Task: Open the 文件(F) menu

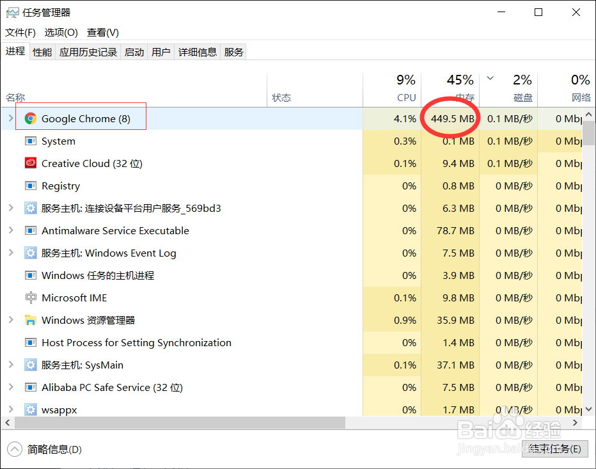Action: [20, 33]
